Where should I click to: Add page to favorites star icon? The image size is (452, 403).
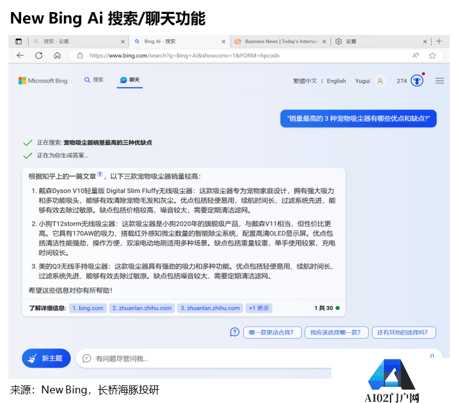point(432,56)
